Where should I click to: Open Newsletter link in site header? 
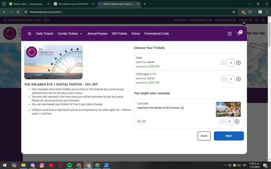tap(180, 20)
